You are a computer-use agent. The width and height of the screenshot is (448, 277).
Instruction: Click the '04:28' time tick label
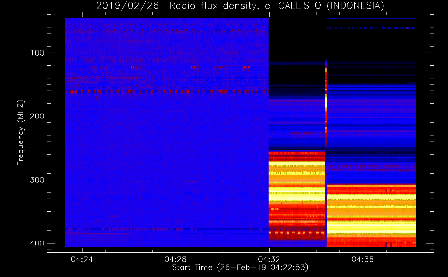(176, 260)
